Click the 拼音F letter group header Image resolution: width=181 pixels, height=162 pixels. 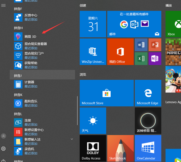pos(18,9)
